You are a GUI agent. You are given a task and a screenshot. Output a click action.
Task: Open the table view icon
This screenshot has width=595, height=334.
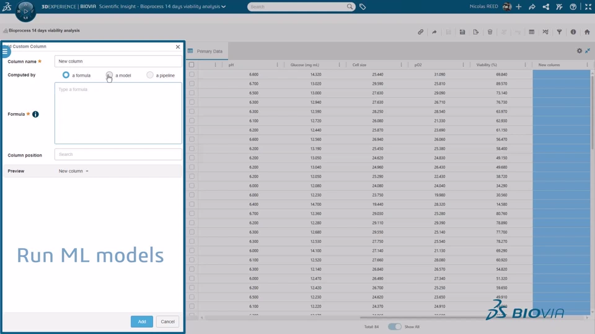tap(532, 32)
